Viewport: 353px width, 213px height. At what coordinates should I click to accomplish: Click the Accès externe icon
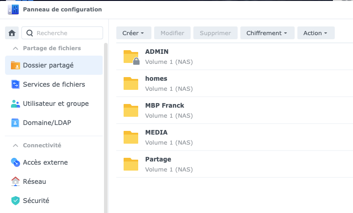[16, 162]
